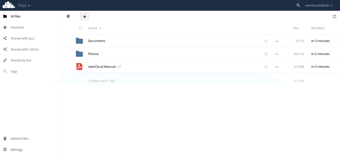Click the Favorites star icon
The image size is (340, 155).
click(x=5, y=27)
